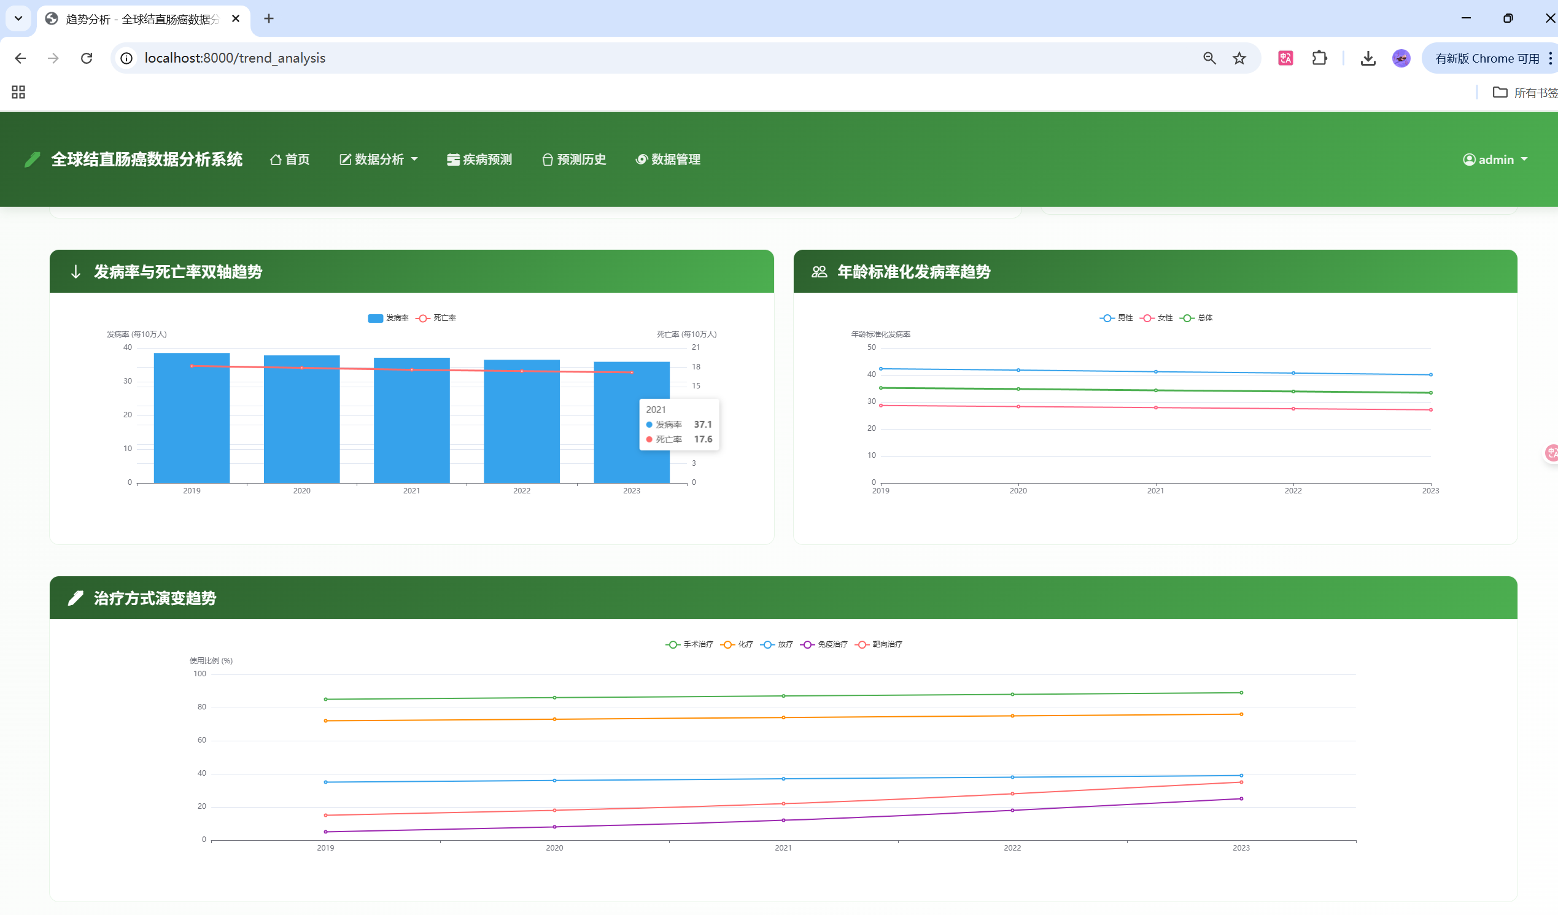Reload the page
The image size is (1558, 915).
click(x=87, y=58)
